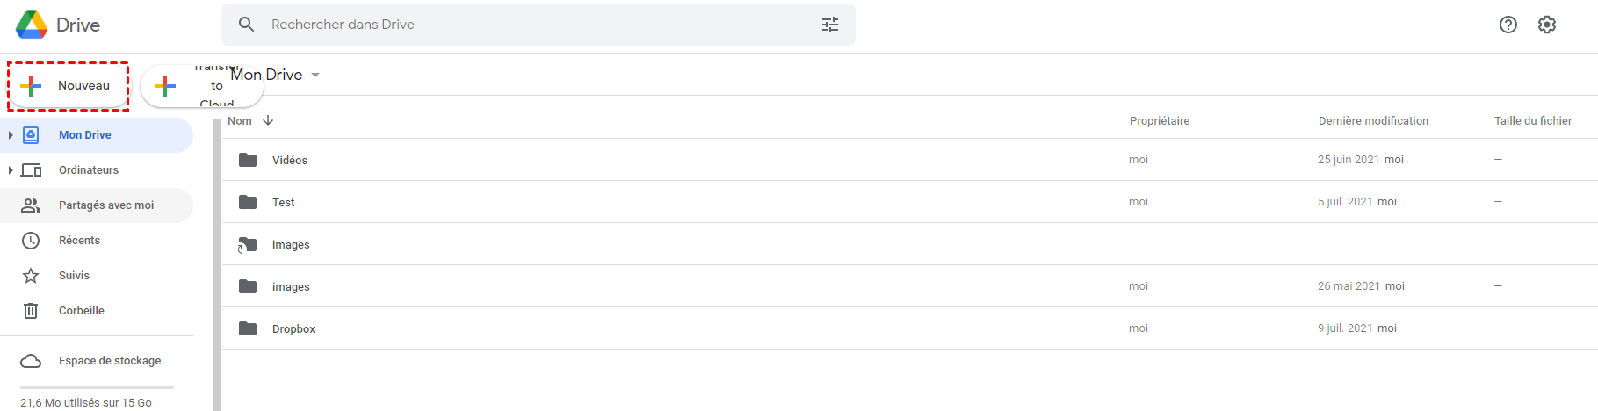Click the storage usage progress bar
Viewport: 1598px width, 411px height.
pyautogui.click(x=97, y=386)
